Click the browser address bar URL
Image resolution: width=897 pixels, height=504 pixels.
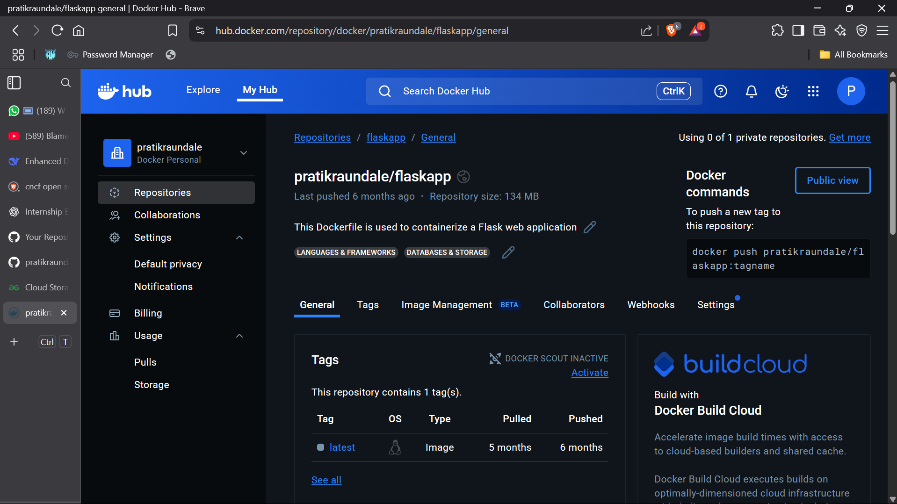point(362,31)
